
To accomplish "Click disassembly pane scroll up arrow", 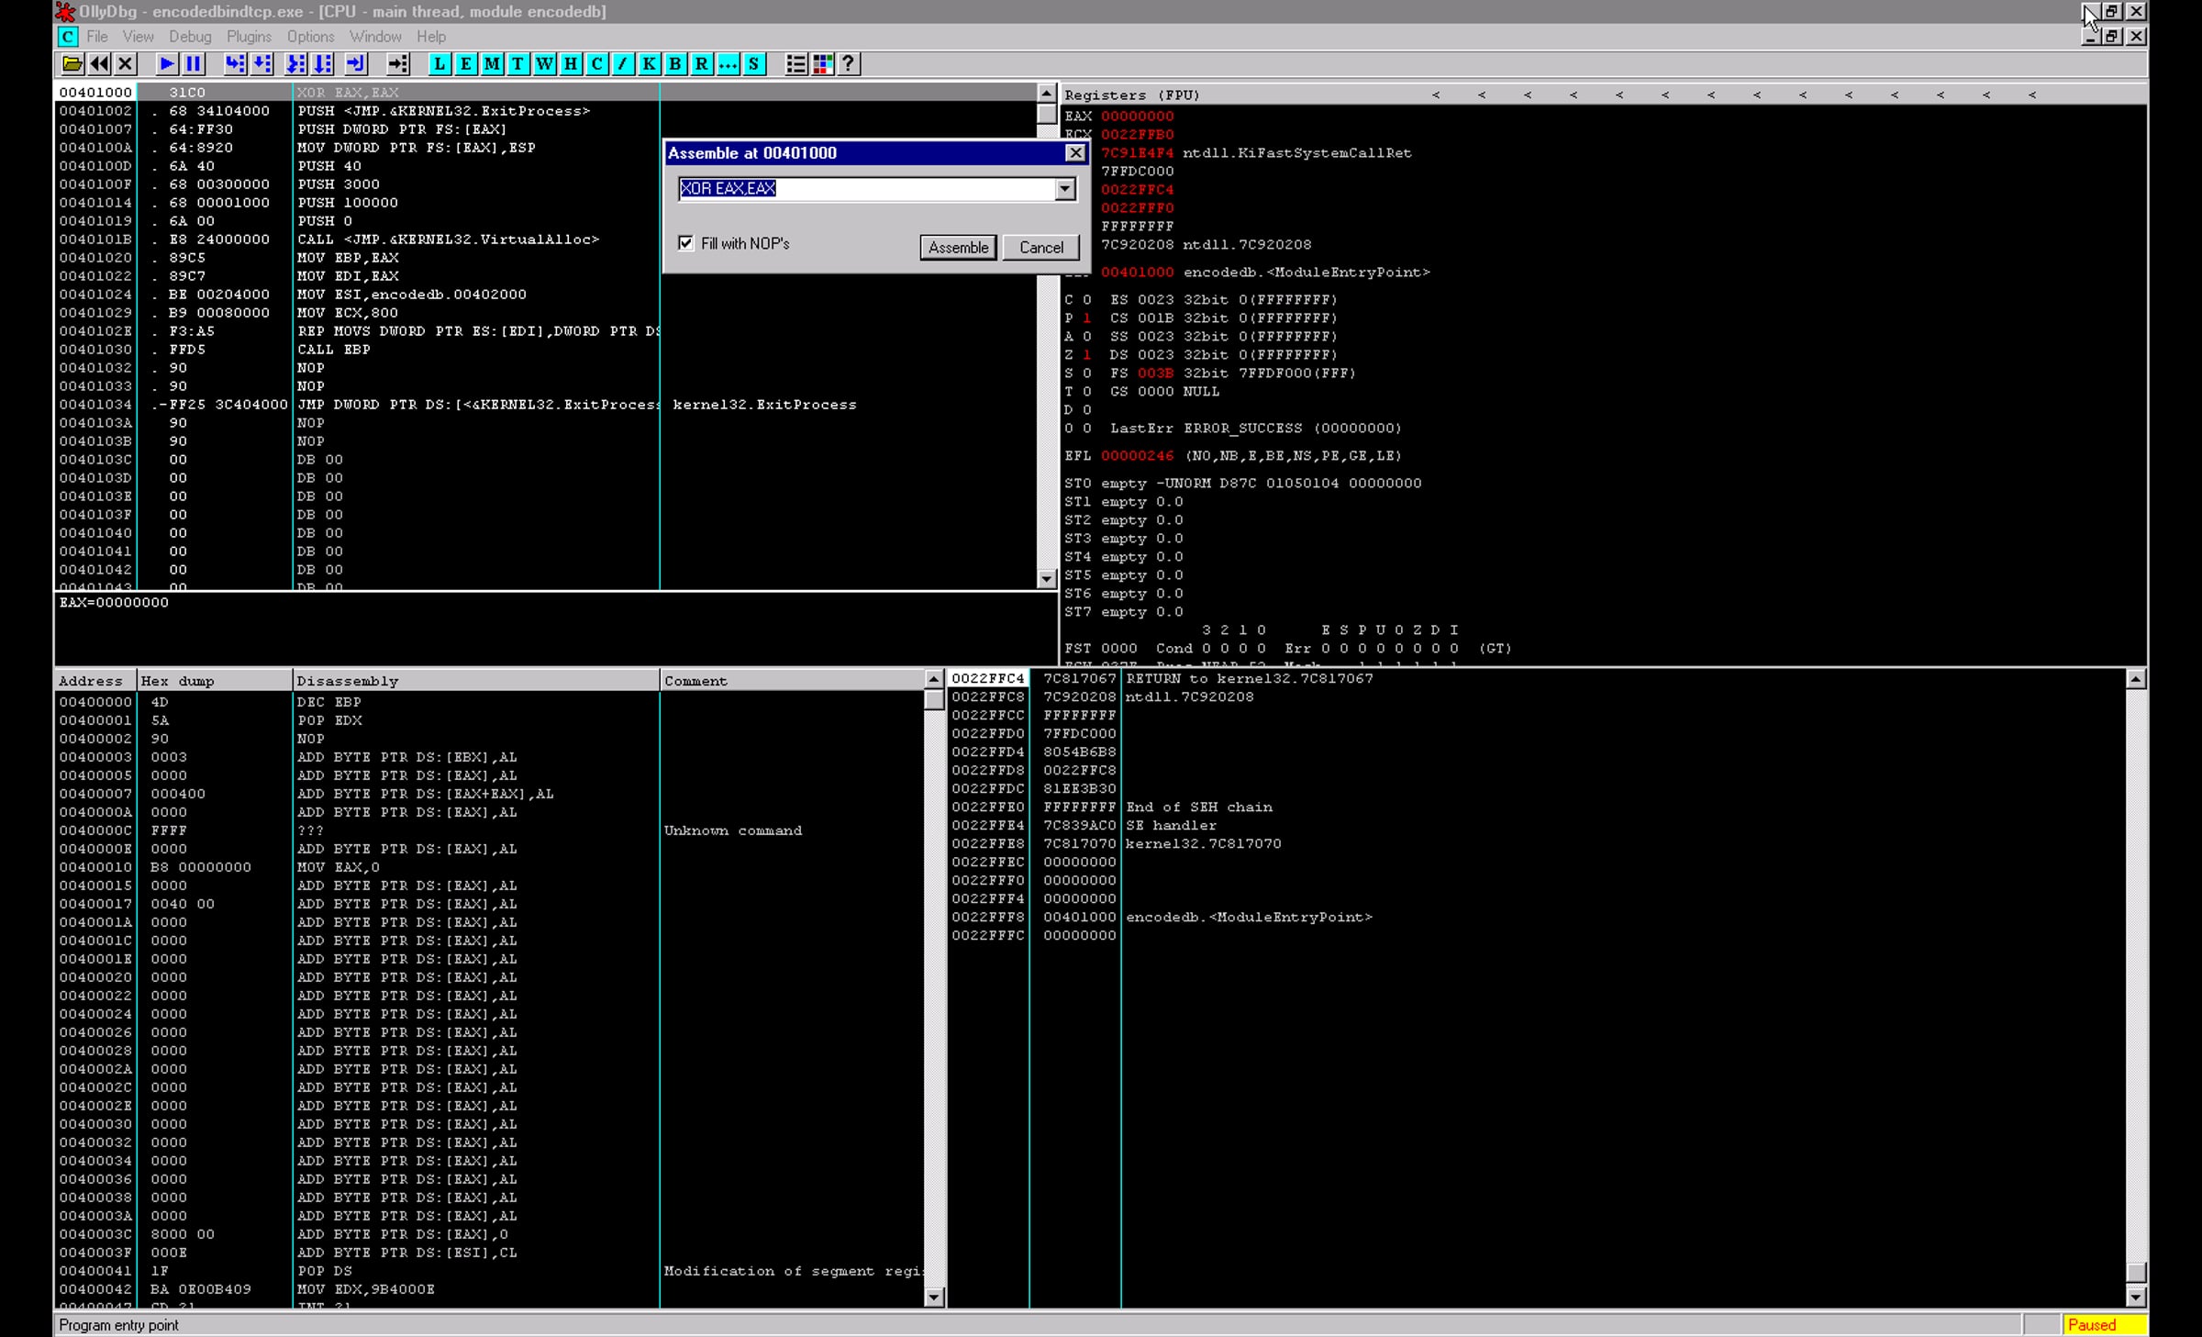I will [1046, 94].
